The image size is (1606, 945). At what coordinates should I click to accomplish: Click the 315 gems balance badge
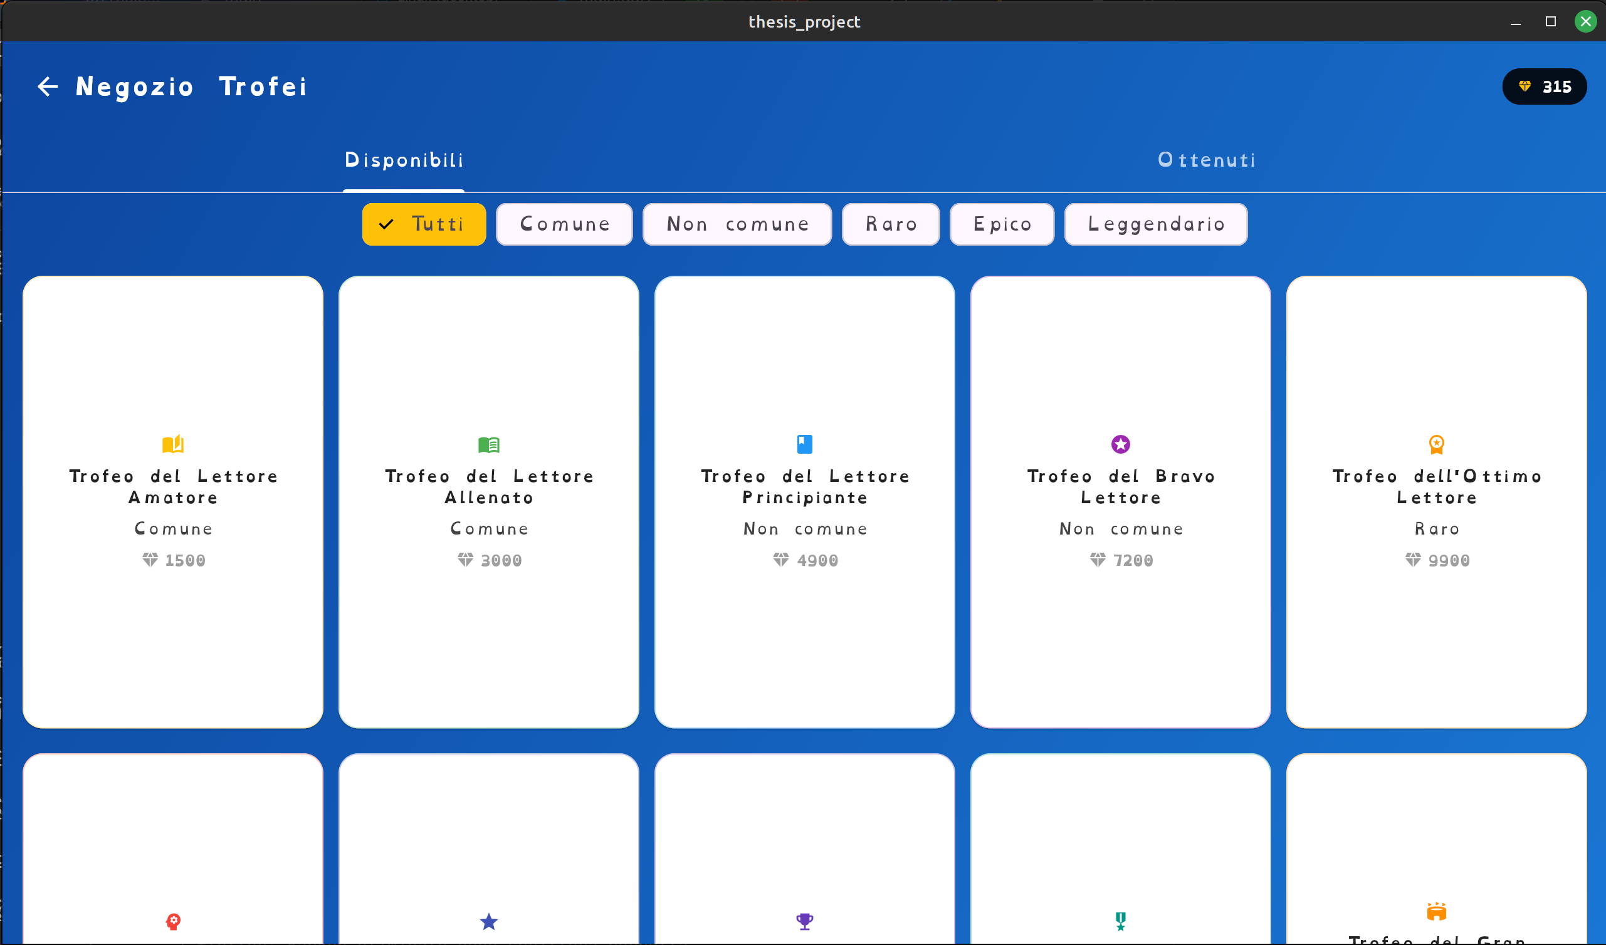[1544, 86]
